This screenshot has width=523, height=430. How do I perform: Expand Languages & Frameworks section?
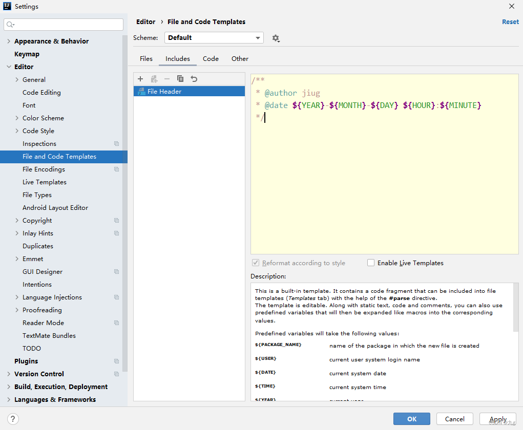click(9, 400)
